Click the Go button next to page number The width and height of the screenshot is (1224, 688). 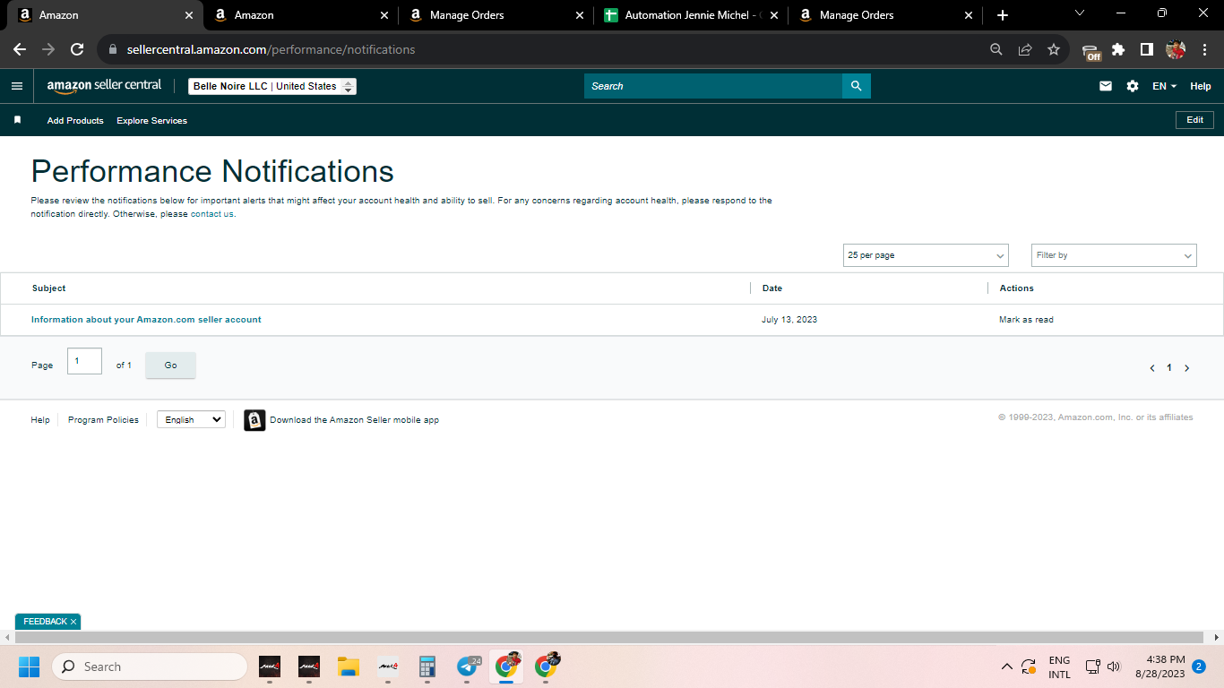170,365
